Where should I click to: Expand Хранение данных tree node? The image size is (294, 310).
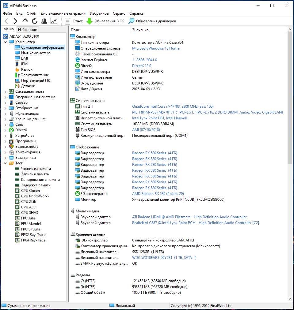click(x=5, y=119)
